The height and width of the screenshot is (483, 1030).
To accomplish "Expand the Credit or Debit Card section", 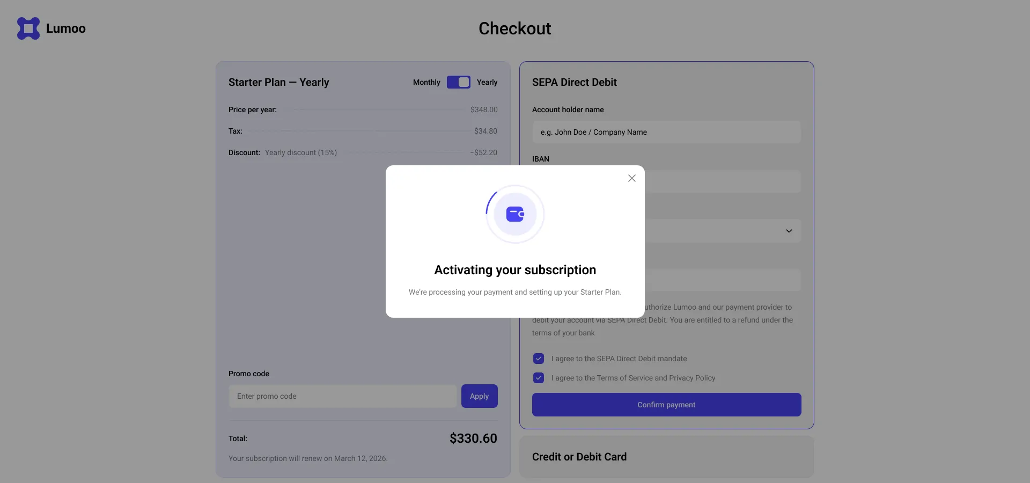I will pos(667,457).
